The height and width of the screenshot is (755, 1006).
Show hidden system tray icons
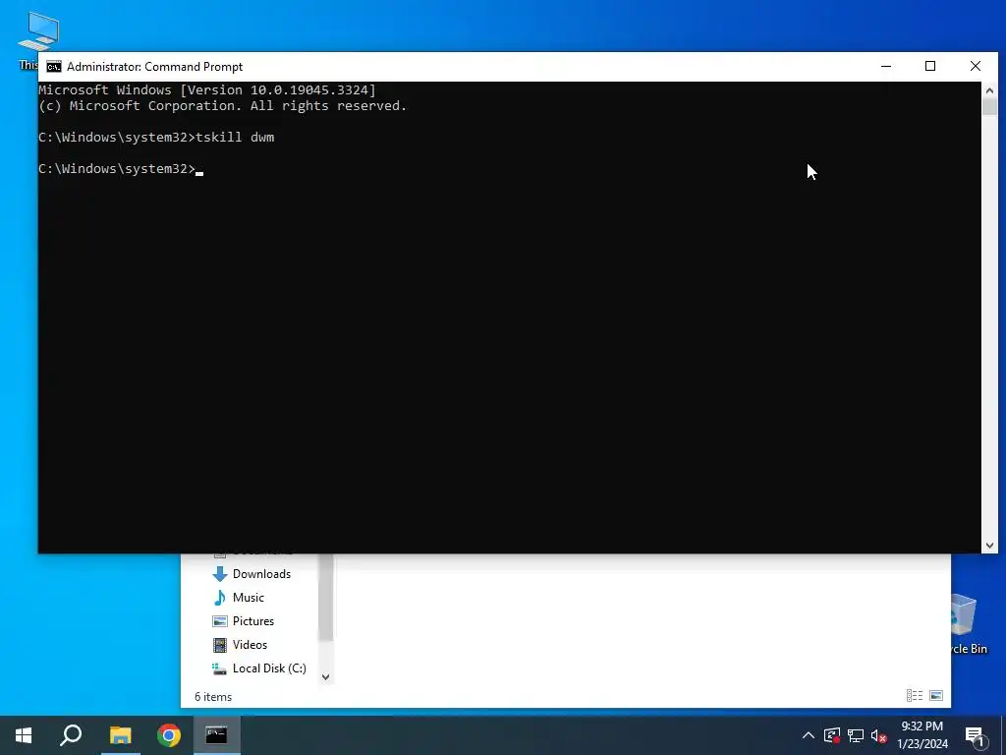(809, 735)
